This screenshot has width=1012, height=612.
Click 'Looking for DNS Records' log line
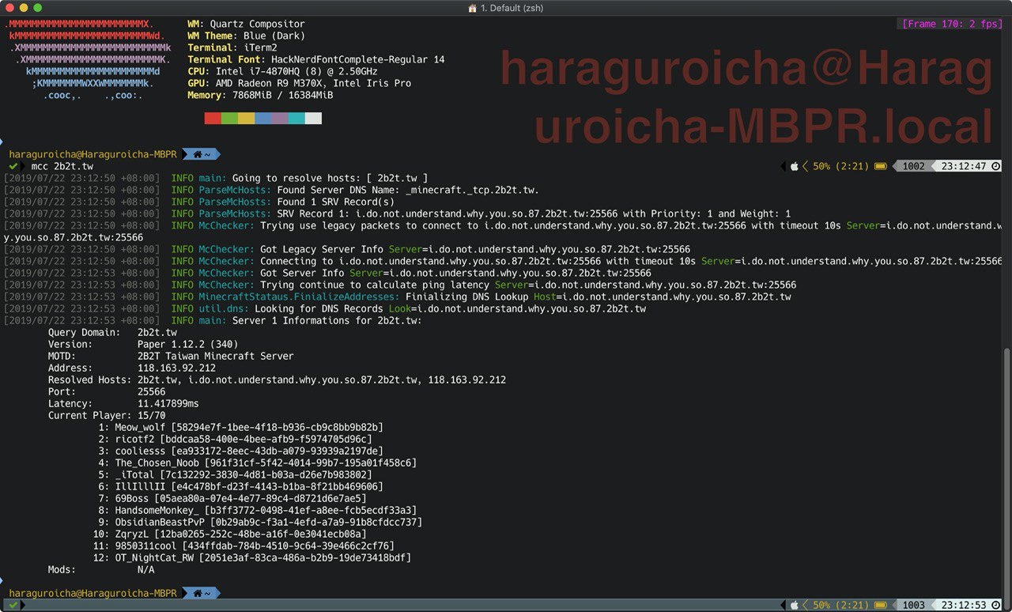(325, 308)
